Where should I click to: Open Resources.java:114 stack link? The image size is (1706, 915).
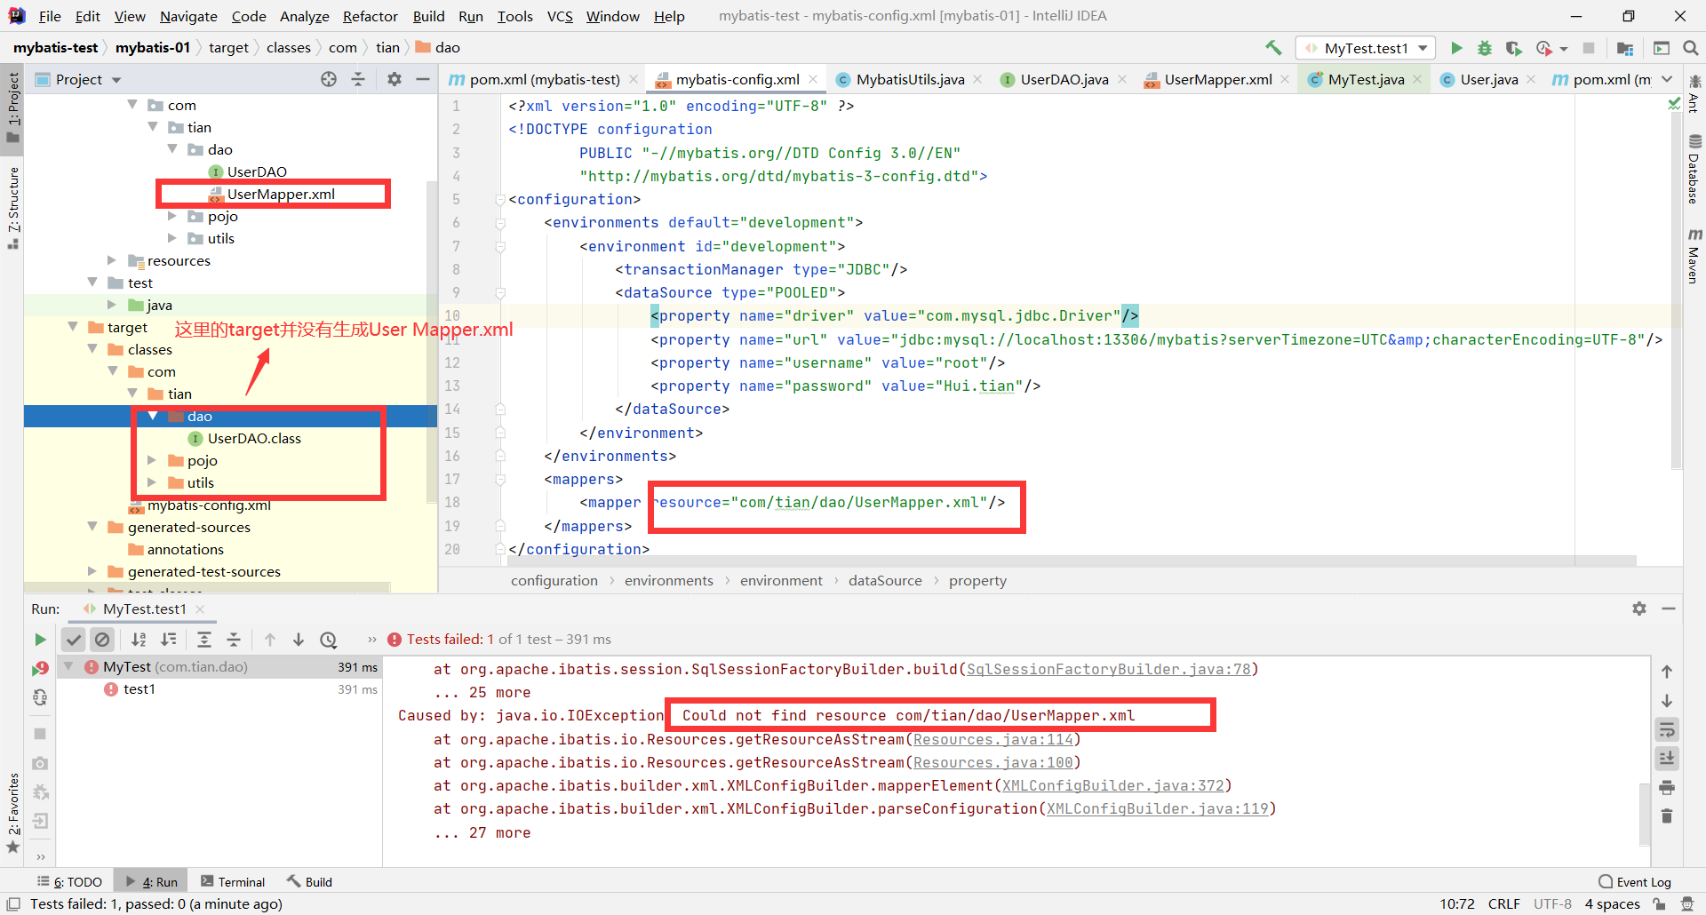click(x=993, y=739)
